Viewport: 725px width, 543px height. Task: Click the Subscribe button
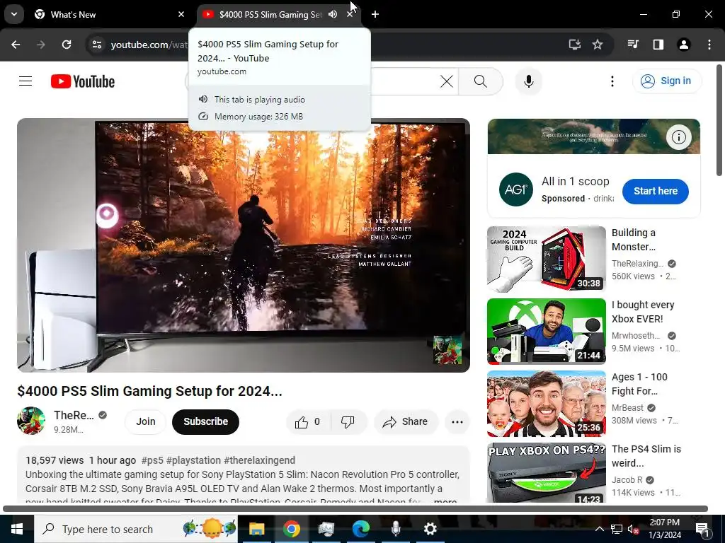(x=206, y=421)
